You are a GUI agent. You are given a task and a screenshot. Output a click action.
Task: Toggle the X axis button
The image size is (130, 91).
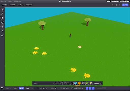(x=87, y=88)
